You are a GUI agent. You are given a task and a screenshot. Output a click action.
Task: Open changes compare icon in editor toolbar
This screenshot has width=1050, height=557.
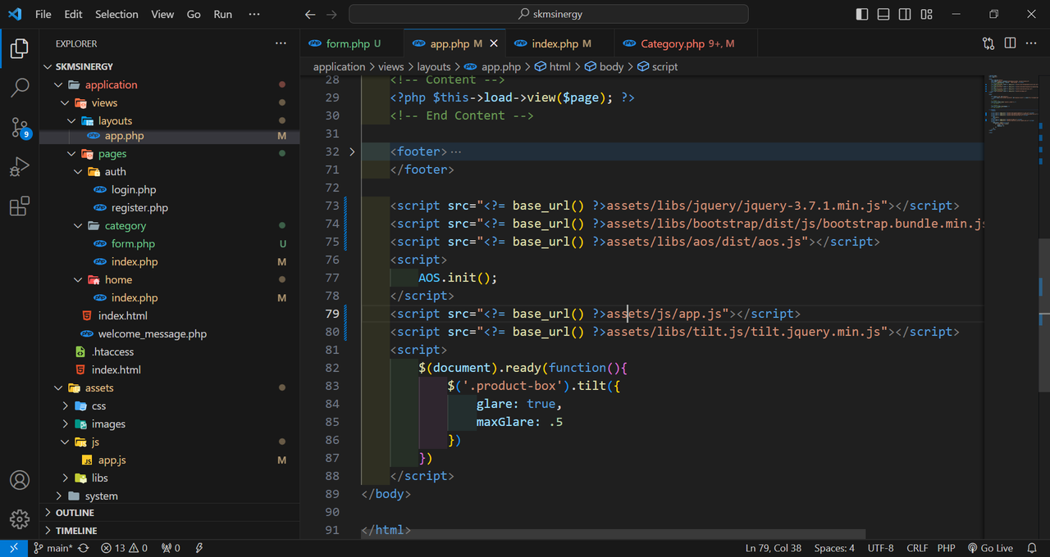click(x=988, y=43)
